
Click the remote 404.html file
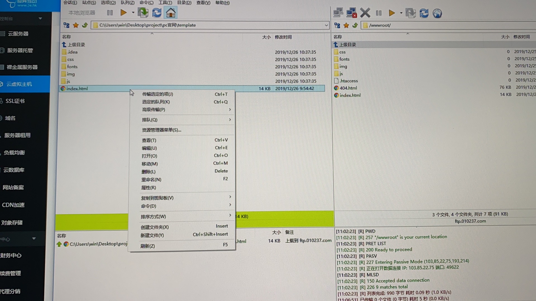tap(348, 88)
